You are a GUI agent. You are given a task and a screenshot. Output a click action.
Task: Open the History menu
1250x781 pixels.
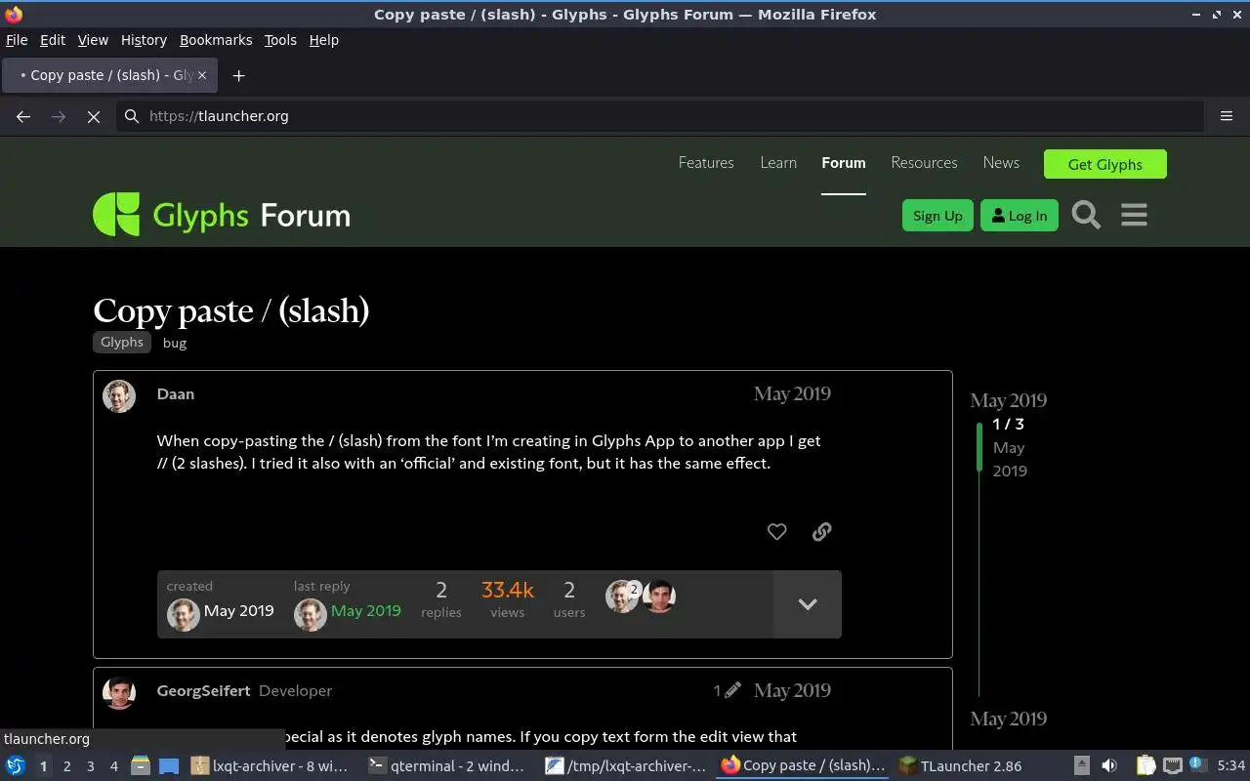click(144, 40)
